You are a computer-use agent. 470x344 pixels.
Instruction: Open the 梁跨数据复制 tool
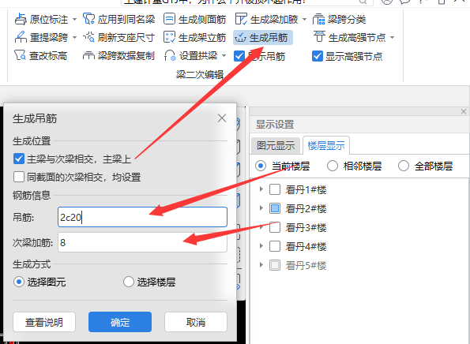(x=118, y=56)
